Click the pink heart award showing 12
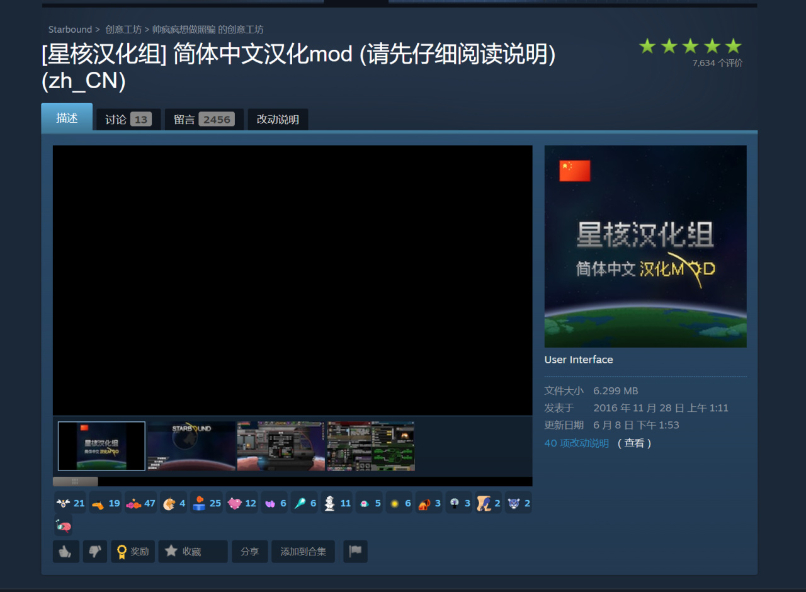 pyautogui.click(x=242, y=503)
